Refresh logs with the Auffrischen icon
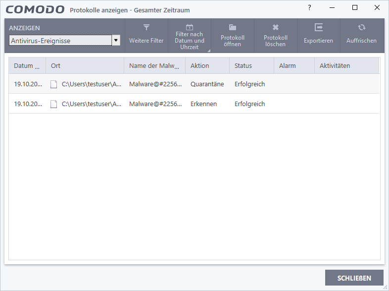389x291 pixels. [361, 28]
